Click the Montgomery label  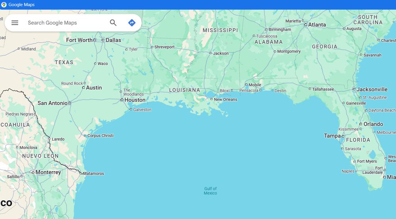click(x=289, y=51)
